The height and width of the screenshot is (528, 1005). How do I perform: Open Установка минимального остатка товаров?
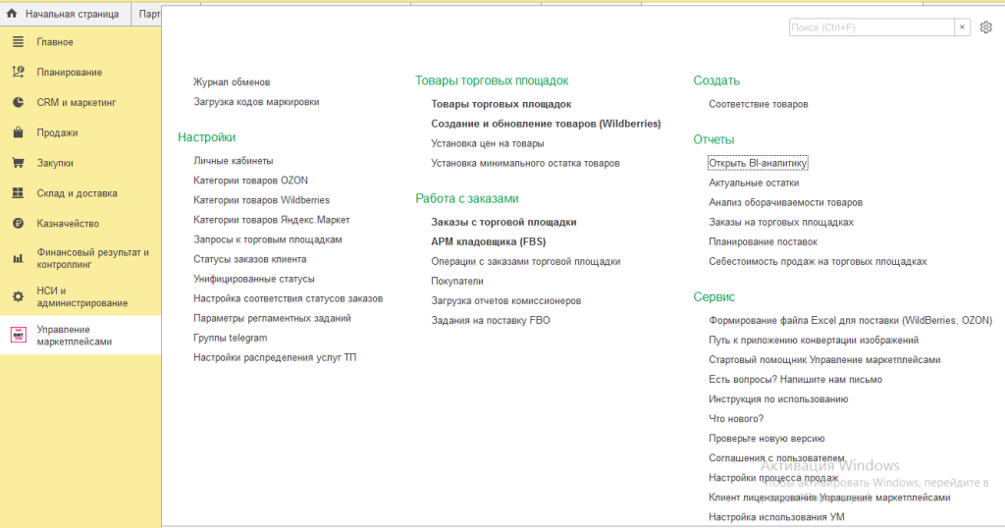[x=525, y=163]
